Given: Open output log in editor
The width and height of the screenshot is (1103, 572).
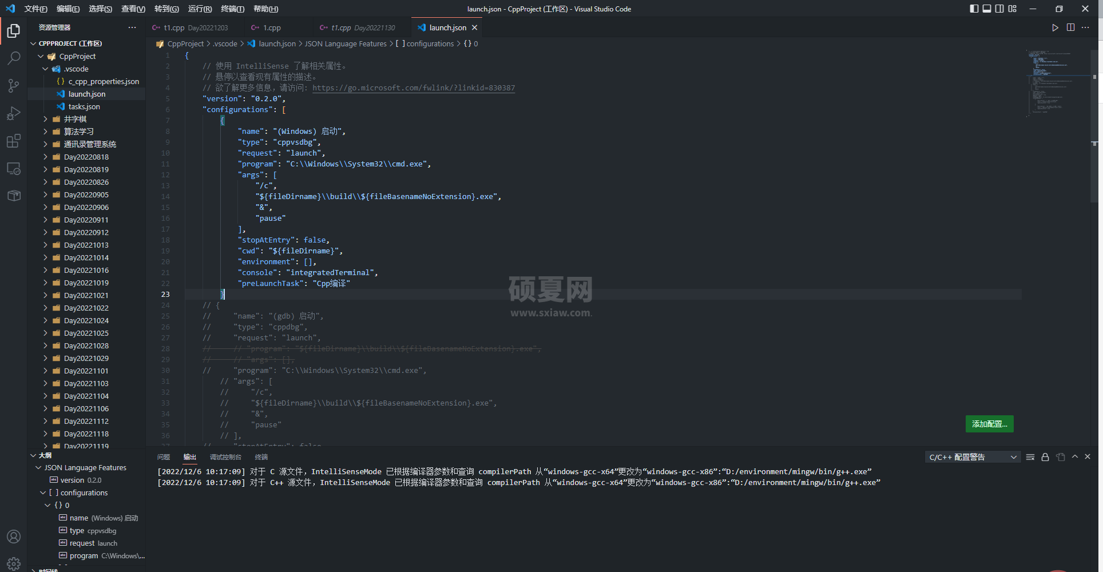Looking at the screenshot, I should coord(1060,457).
